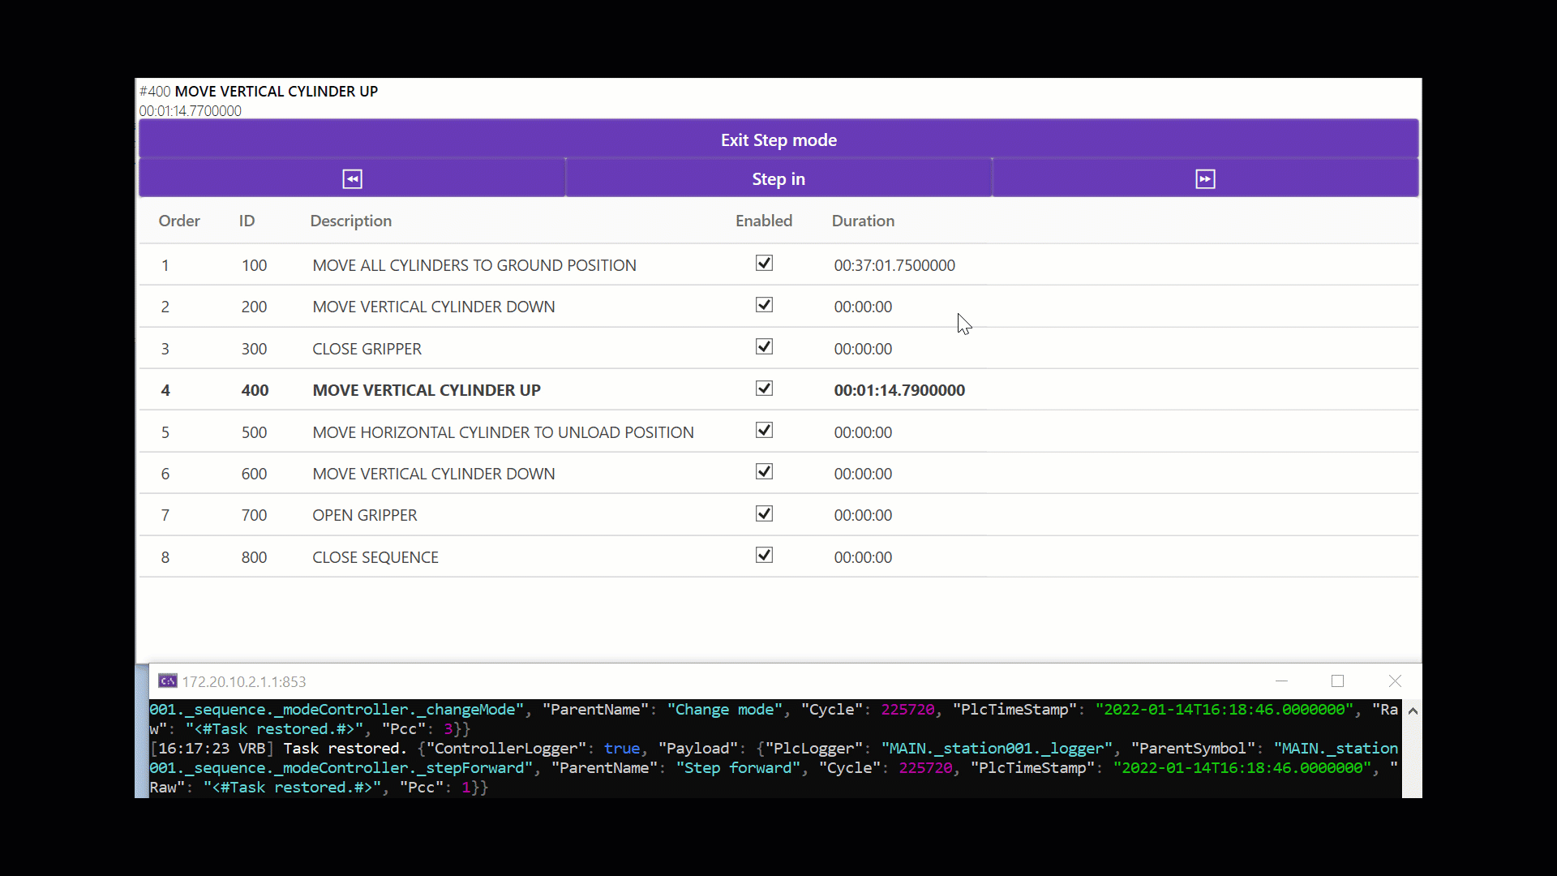
Task: Disable the CLOSE SEQUENCE step checkbox
Action: 764,556
